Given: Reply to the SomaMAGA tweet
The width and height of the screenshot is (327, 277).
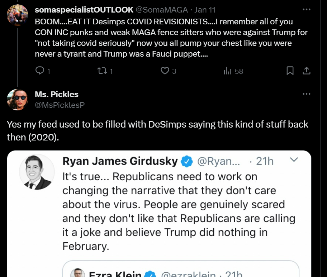Looking at the screenshot, I should [x=40, y=71].
